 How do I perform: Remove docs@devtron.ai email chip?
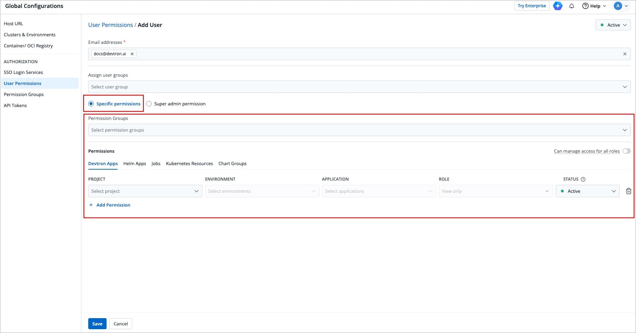132,54
